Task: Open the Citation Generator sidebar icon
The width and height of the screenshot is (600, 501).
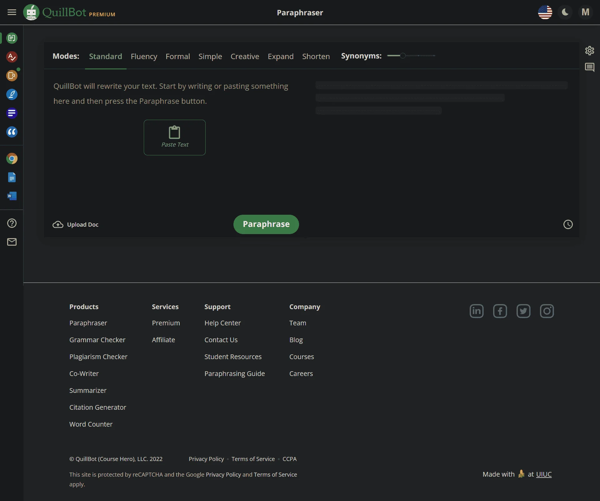Action: pos(12,132)
